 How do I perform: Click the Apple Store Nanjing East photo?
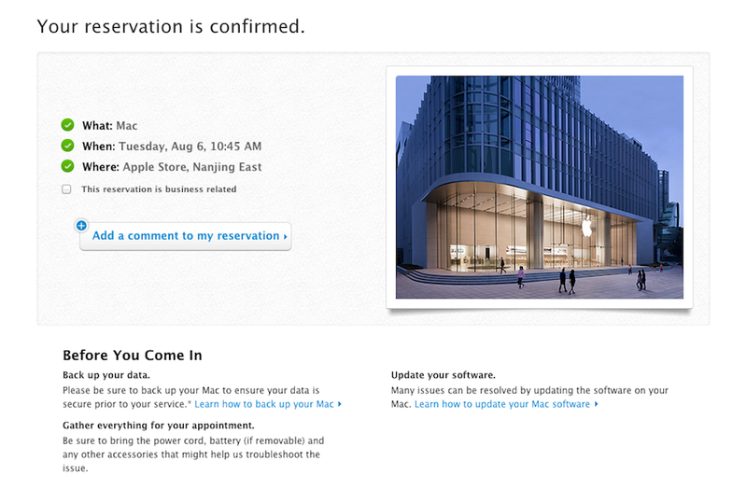(540, 188)
